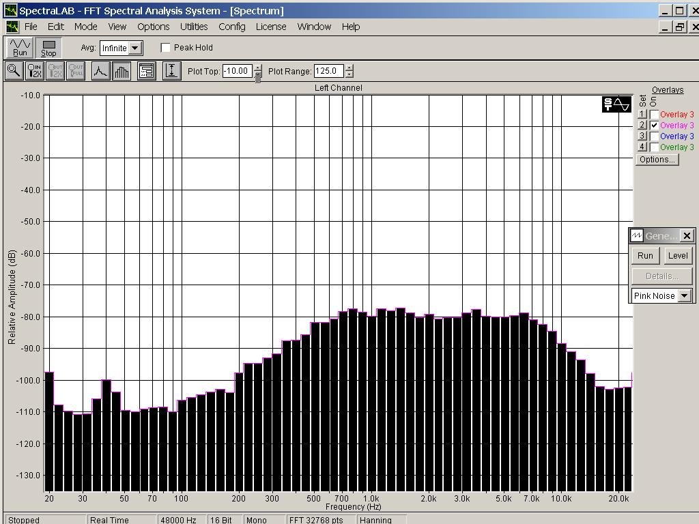
Task: Restore the inner Spectrum document window
Action: [679, 27]
